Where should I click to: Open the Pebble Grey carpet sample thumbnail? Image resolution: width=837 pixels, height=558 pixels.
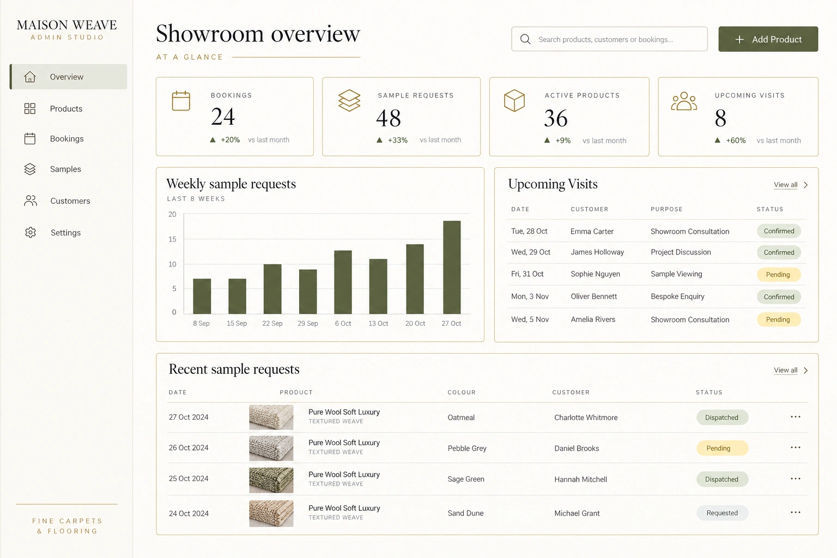271,448
